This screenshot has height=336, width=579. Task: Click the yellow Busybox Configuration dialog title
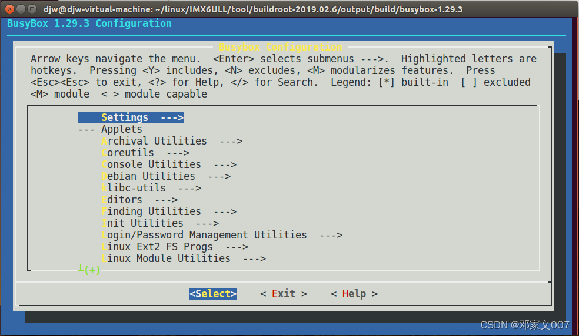pyautogui.click(x=281, y=47)
